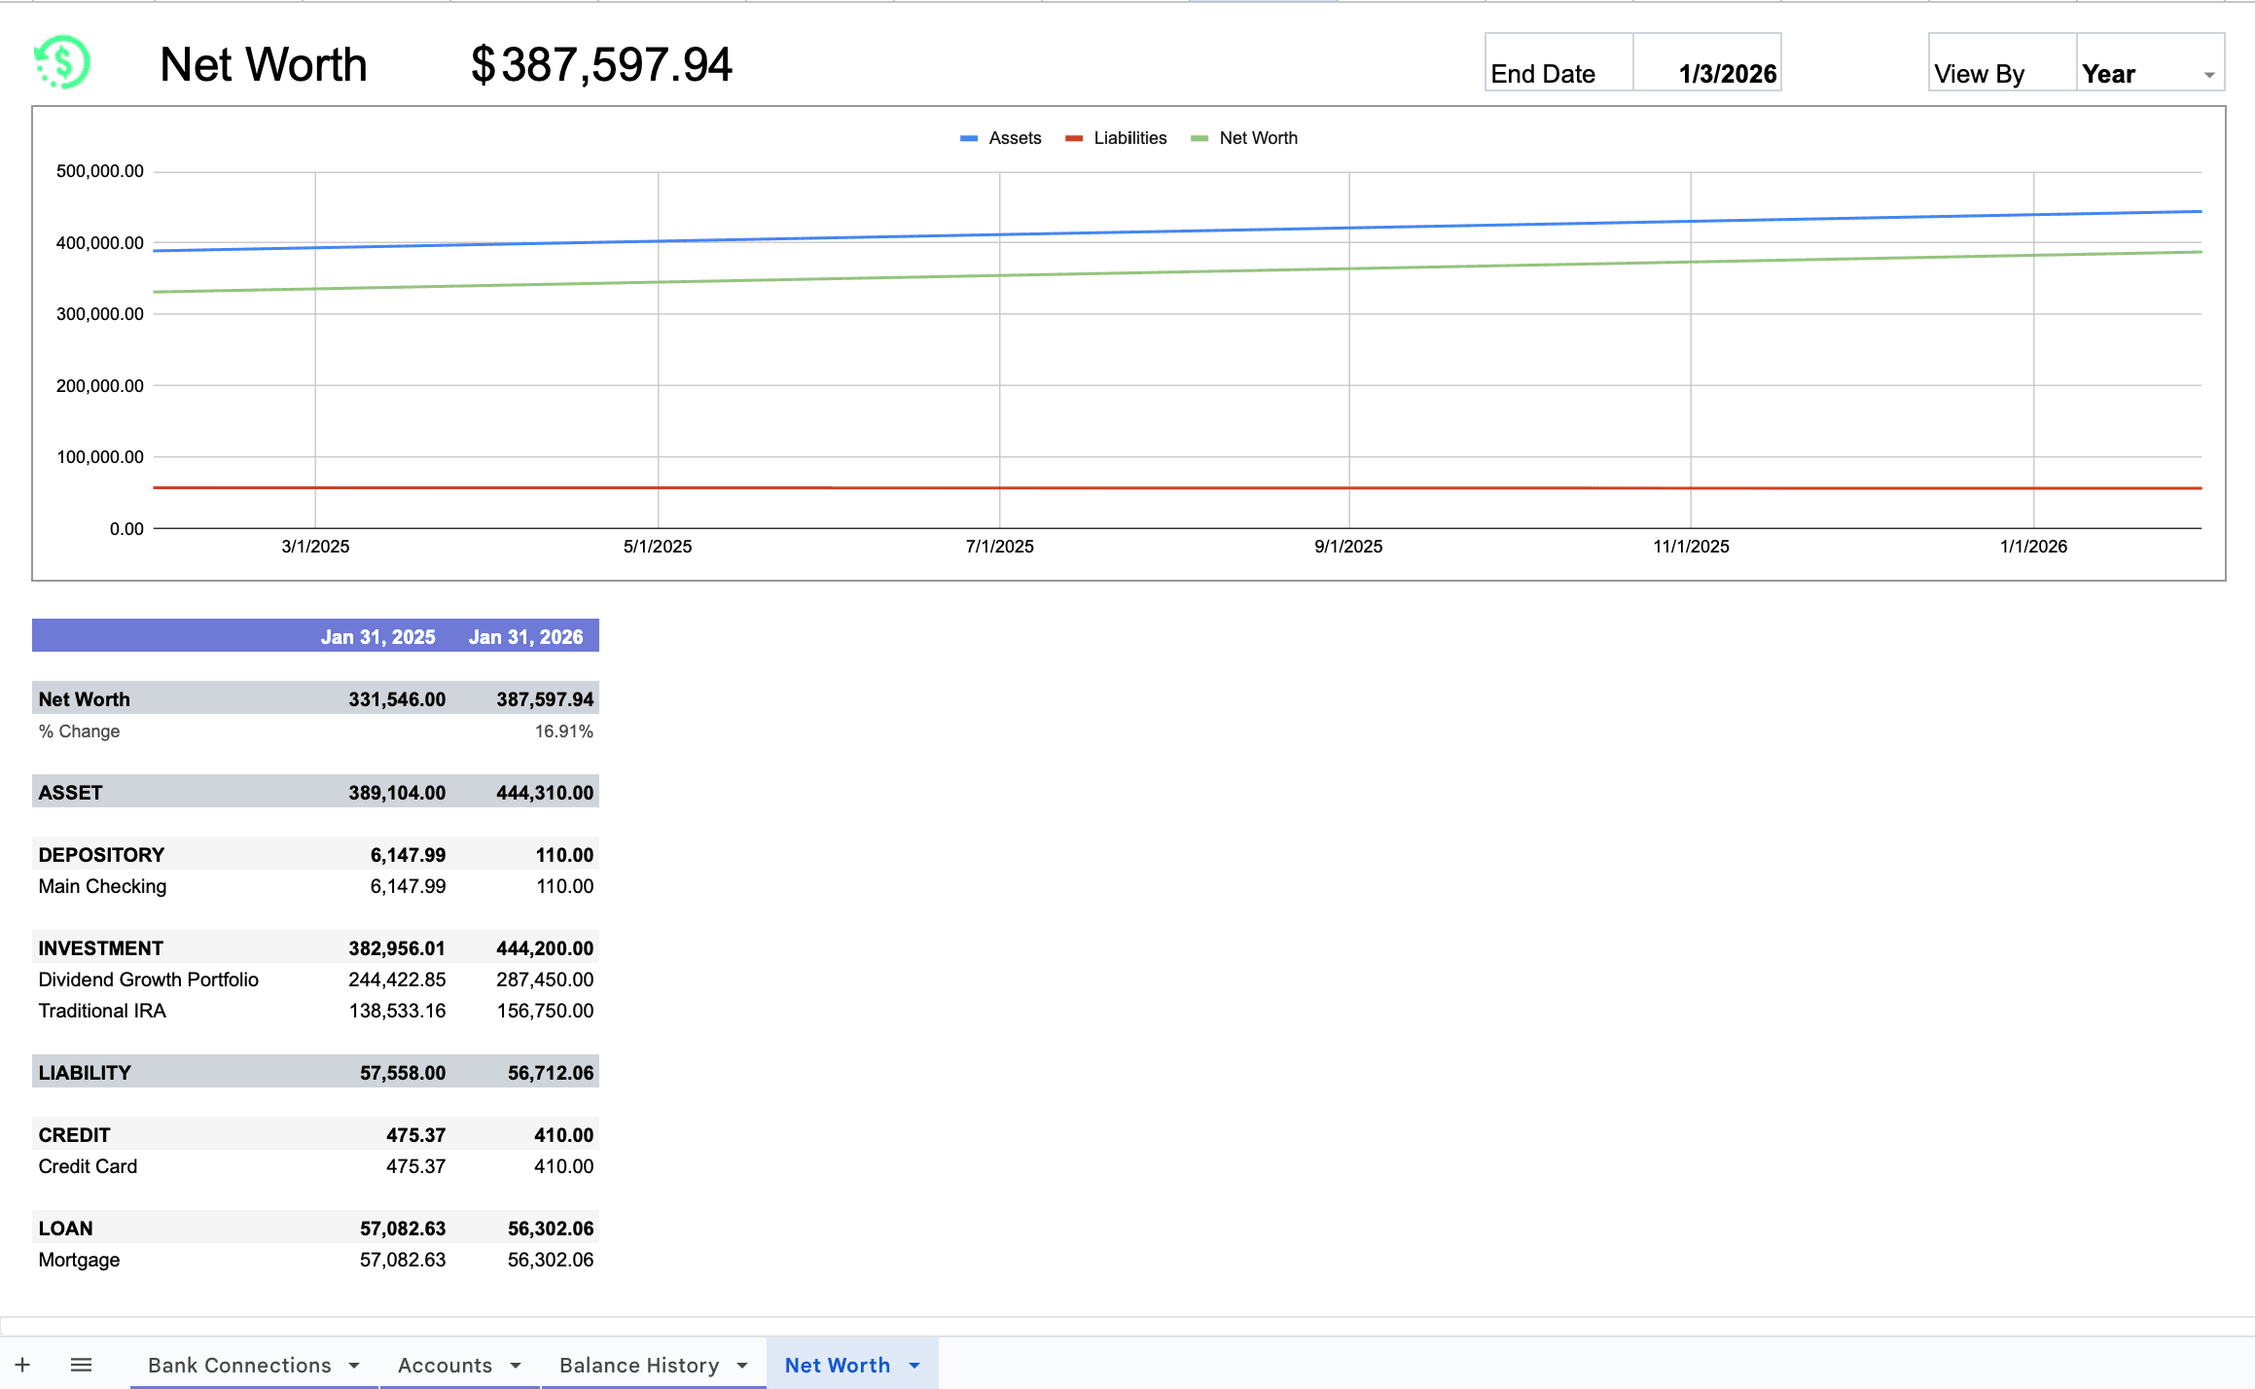Open the Accounts tab dropdown arrow
The image size is (2255, 1389).
pos(515,1365)
